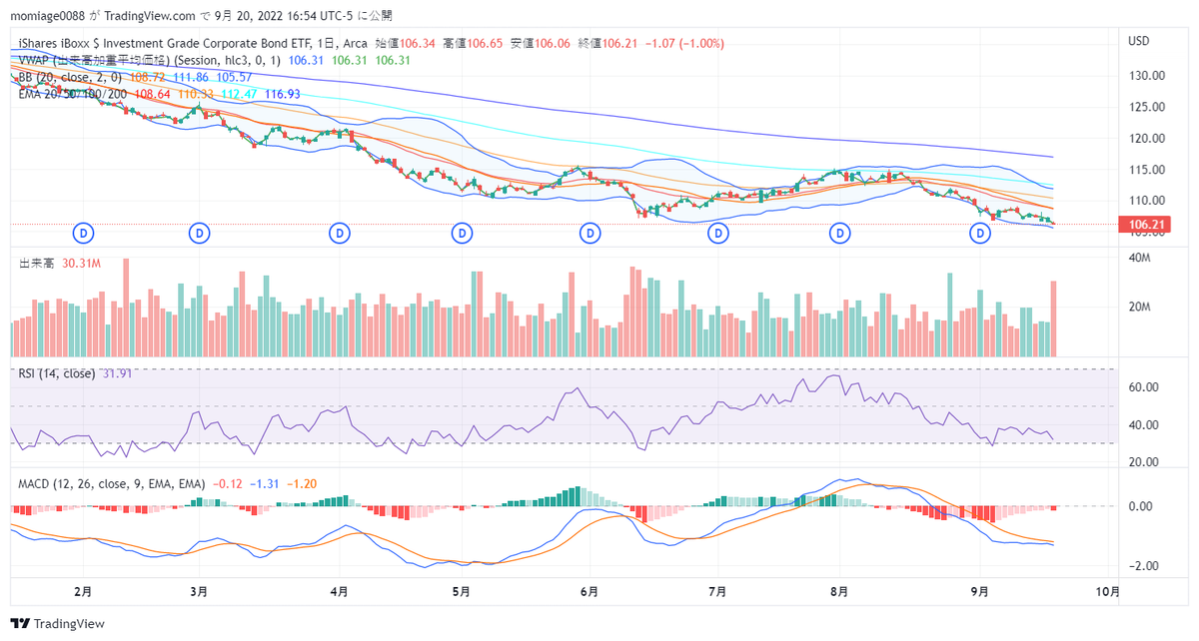The image size is (1199, 641).
Task: Click the dividend D marker above 9月
Action: pyautogui.click(x=981, y=233)
